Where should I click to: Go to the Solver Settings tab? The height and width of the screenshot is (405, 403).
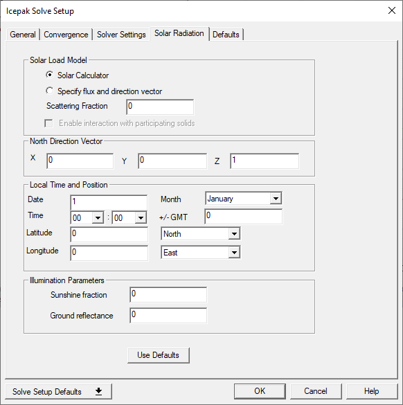tap(121, 35)
